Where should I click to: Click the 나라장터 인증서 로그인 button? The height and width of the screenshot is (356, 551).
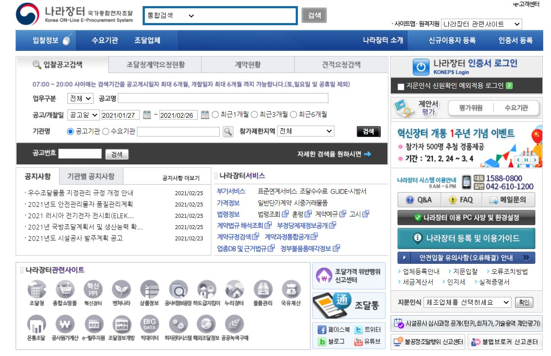(x=467, y=67)
